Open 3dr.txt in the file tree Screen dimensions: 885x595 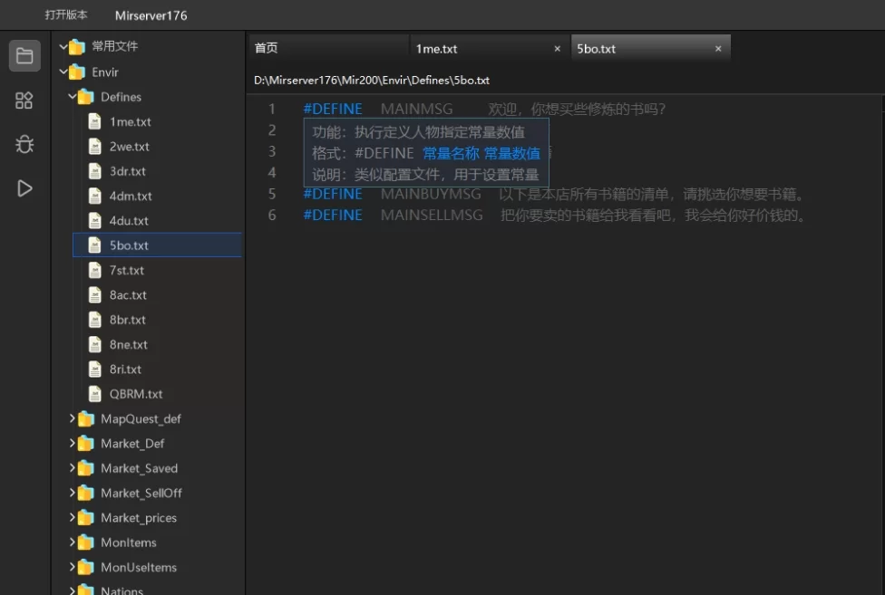(128, 171)
